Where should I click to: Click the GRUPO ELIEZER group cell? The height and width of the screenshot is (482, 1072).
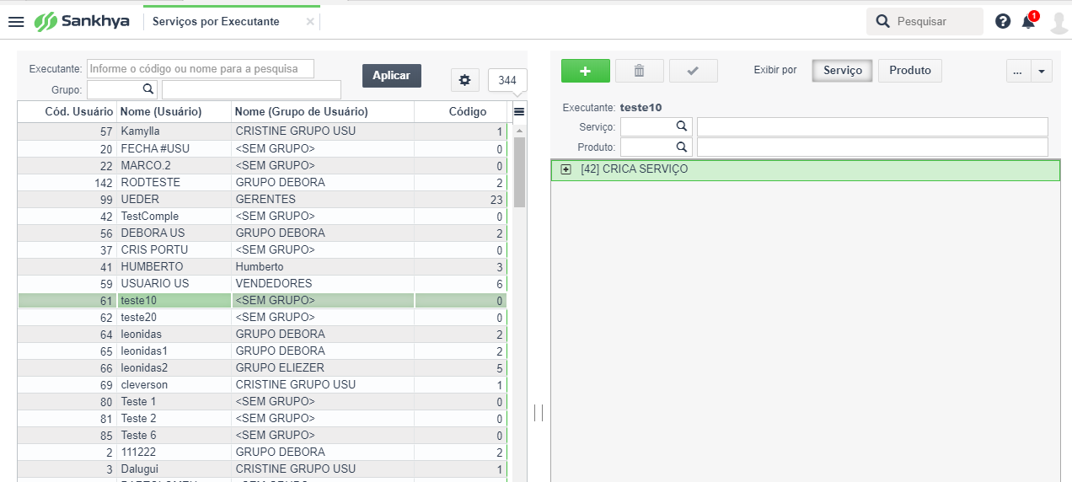tap(323, 367)
